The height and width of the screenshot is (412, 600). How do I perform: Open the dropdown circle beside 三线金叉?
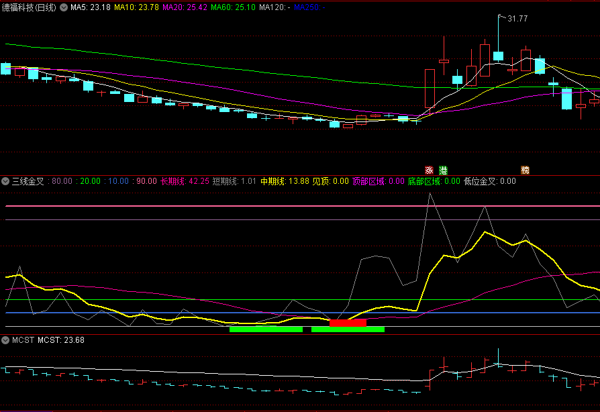[5, 181]
